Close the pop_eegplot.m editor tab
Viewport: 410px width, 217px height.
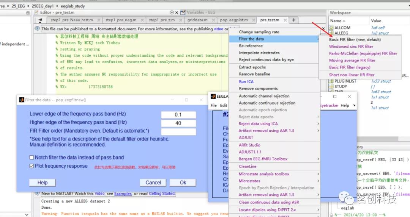[254, 20]
